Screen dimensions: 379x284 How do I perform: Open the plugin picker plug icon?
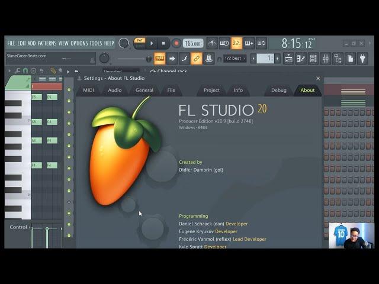pos(362,59)
